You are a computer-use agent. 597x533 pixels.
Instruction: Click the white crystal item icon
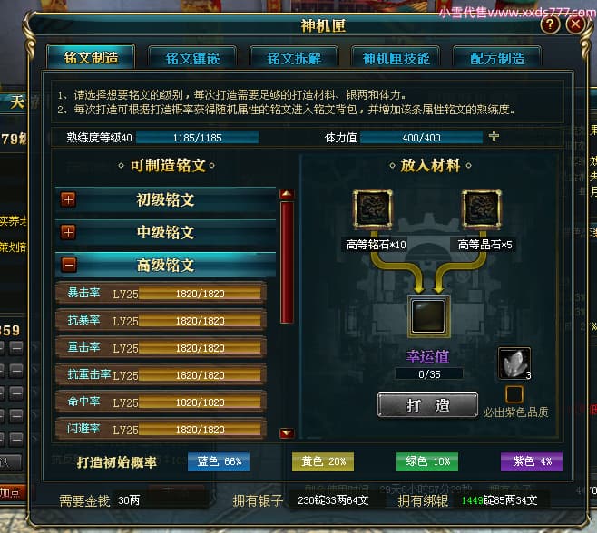[x=514, y=363]
